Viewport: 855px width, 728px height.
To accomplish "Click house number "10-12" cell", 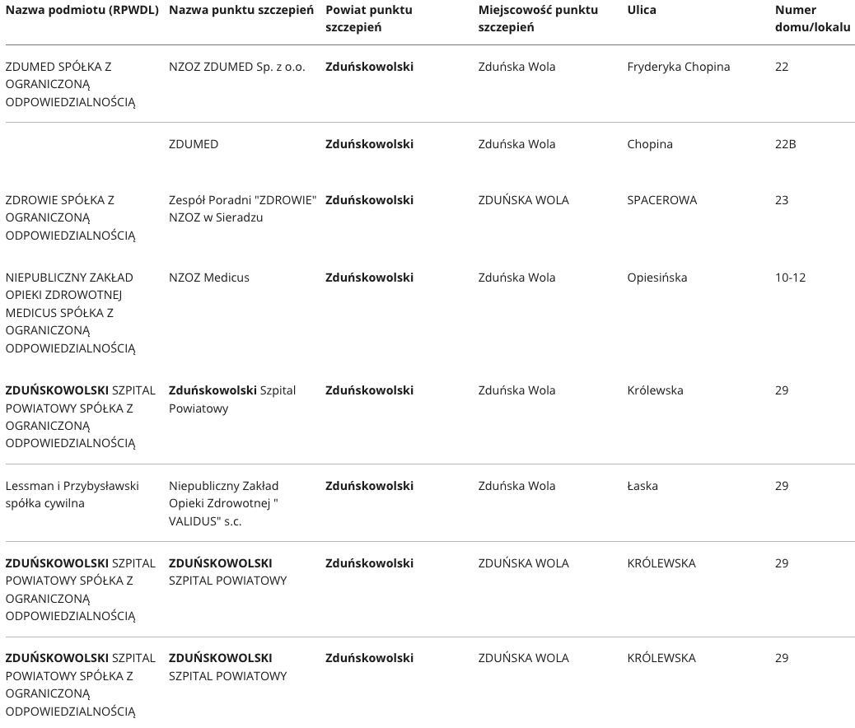I will point(790,278).
